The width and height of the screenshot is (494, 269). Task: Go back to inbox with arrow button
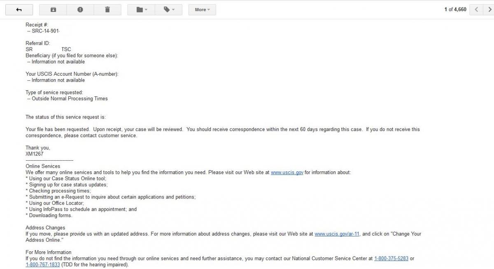pyautogui.click(x=19, y=9)
